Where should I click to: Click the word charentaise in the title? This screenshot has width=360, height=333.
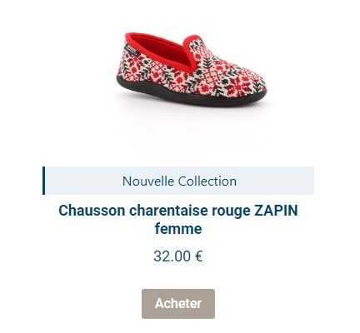[168, 211]
